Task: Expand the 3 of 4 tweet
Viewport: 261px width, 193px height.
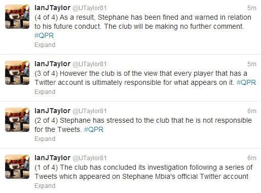Action: tap(45, 92)
